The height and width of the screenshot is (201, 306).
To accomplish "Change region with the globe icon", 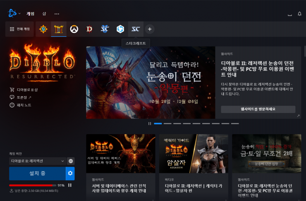I will click(71, 161).
